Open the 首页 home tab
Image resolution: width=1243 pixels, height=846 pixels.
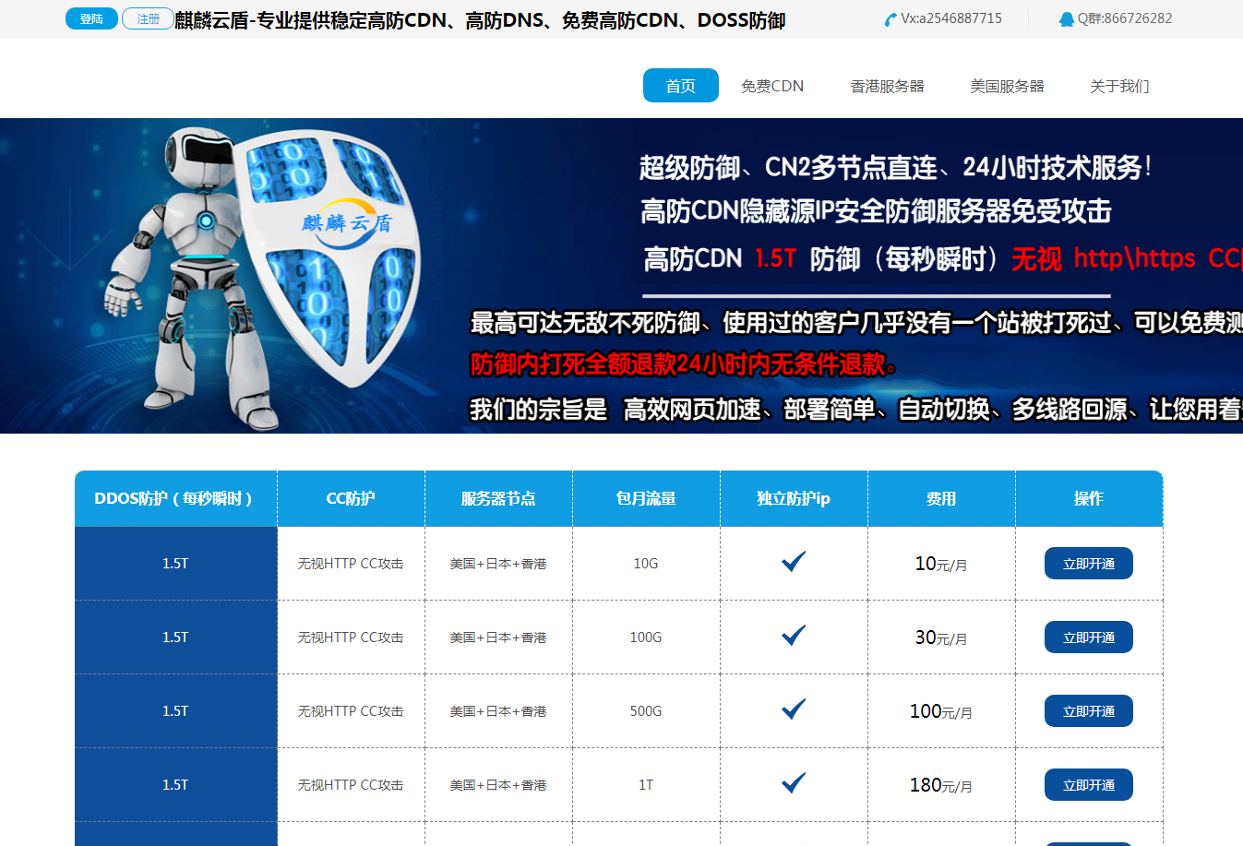680,86
